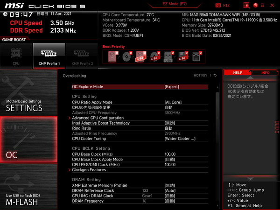Image resolution: width=280 pixels, height=210 pixels.
Task: Toggle the CPU Game Boost button
Action: point(16,56)
